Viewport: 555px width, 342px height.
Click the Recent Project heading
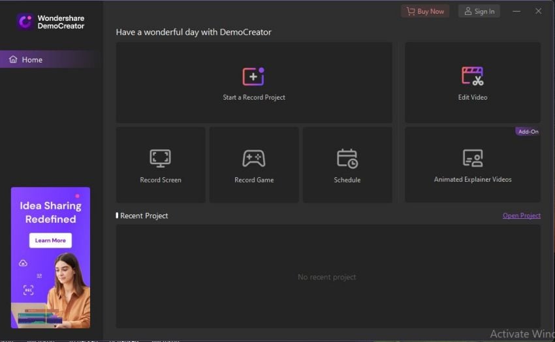tap(144, 216)
